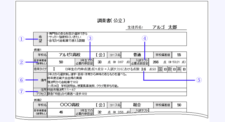Click the 'B' grade next to 英

(184, 69)
